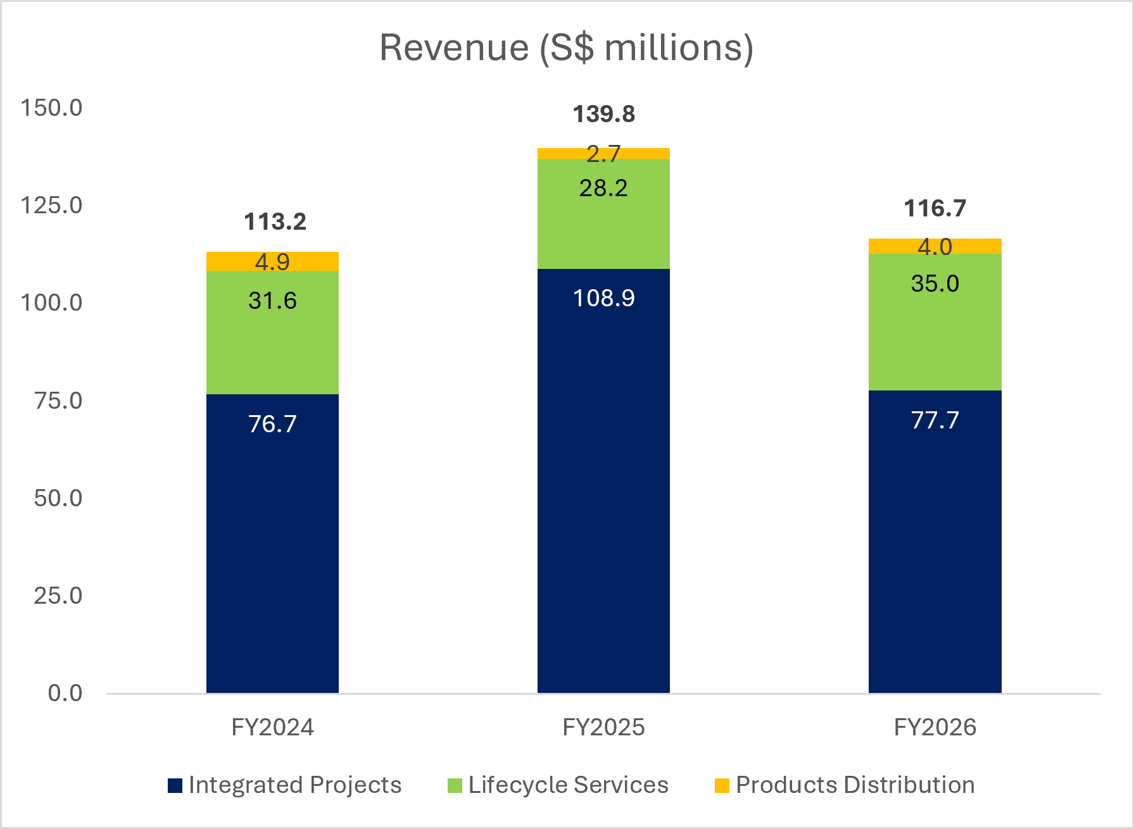Click the total label 139.8

coord(604,114)
